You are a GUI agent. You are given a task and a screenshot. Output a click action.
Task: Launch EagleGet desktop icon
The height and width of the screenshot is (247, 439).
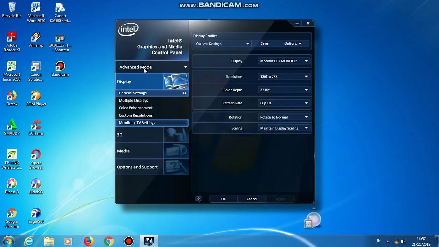(36, 216)
